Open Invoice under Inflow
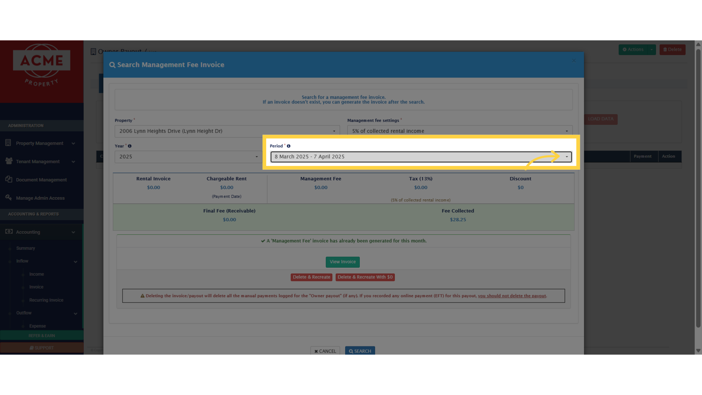This screenshot has height=395, width=702. click(x=36, y=287)
